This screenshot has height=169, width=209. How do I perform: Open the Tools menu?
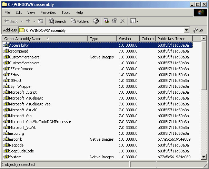click(x=66, y=12)
